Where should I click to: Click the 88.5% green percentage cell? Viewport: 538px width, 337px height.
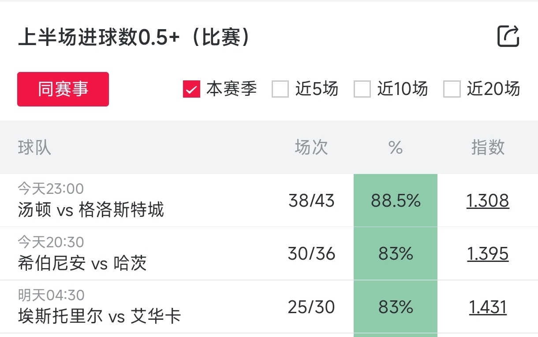point(396,201)
